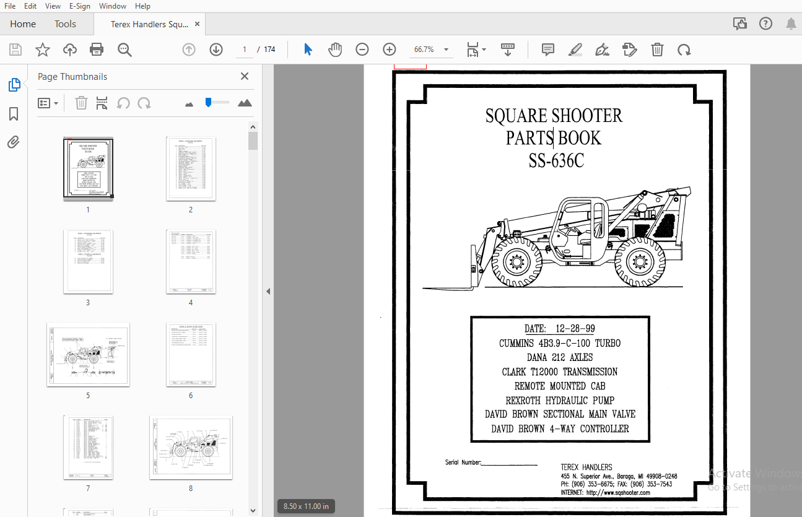Select page 2 thumbnail
This screenshot has height=517, width=802.
pyautogui.click(x=191, y=169)
